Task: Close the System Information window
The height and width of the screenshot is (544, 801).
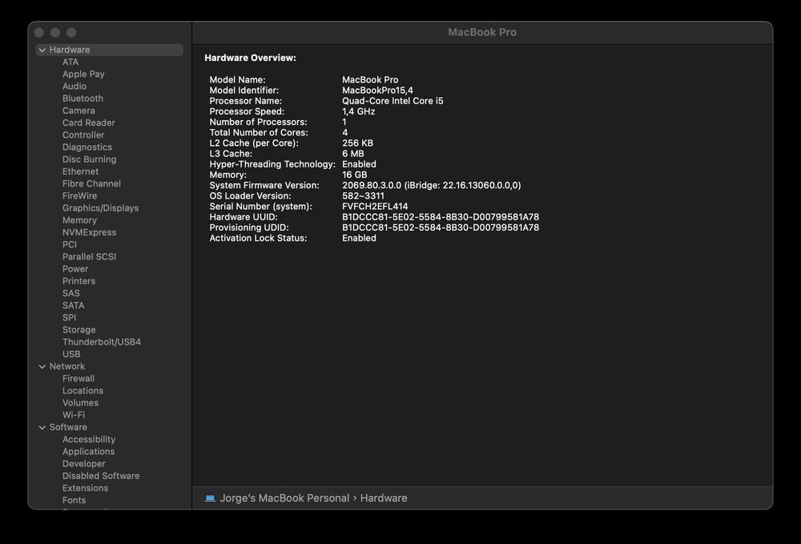Action: (38, 33)
